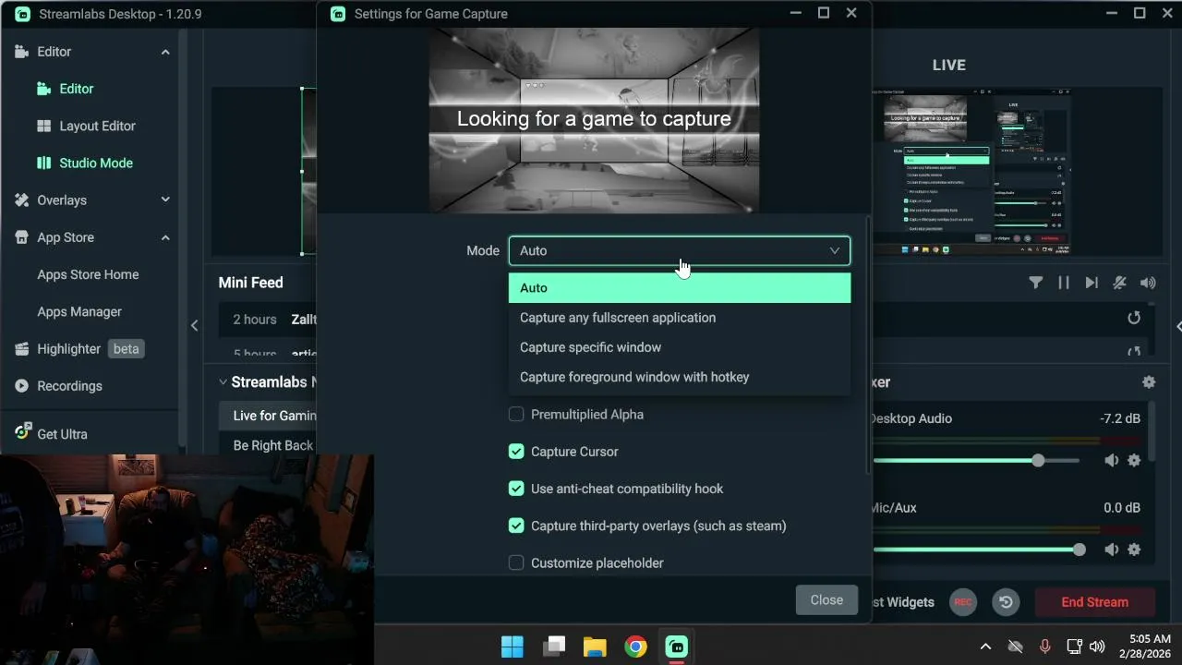Switch to Studio Mode
1182x665 pixels.
click(x=96, y=163)
